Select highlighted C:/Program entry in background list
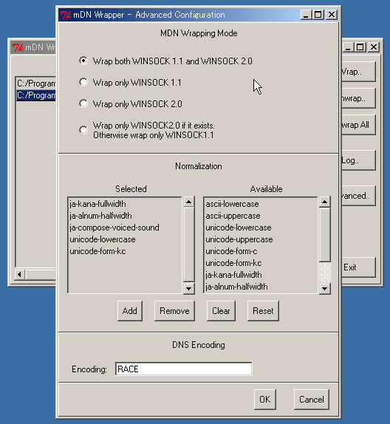 point(36,95)
